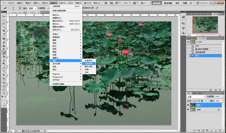
Task: Click the CS Live button
Action: click(202, 3)
